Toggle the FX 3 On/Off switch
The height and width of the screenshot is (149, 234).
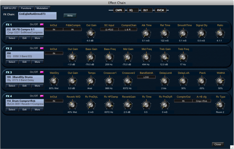(42, 72)
